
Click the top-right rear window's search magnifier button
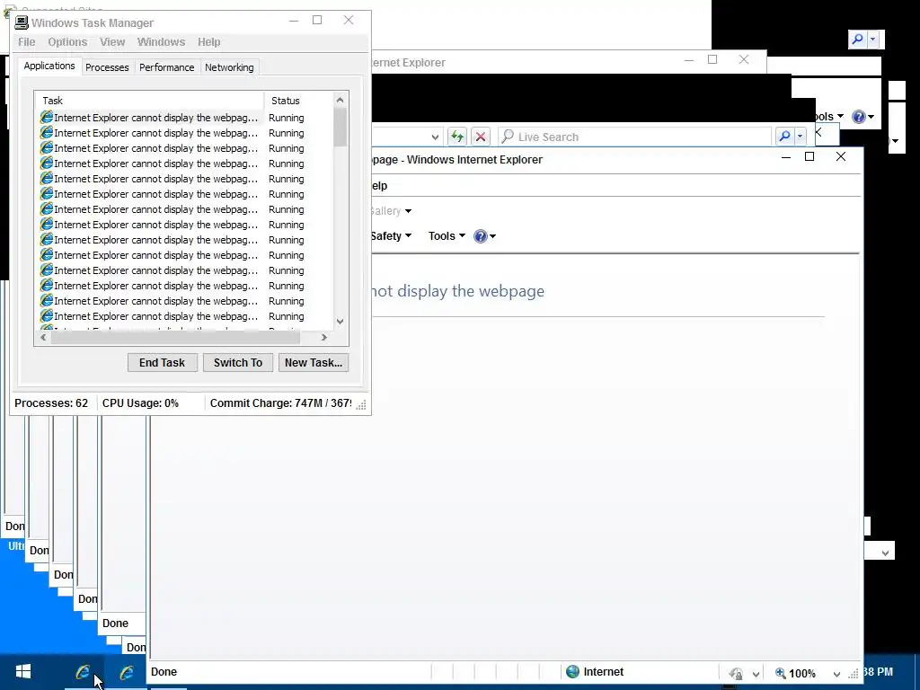point(857,40)
